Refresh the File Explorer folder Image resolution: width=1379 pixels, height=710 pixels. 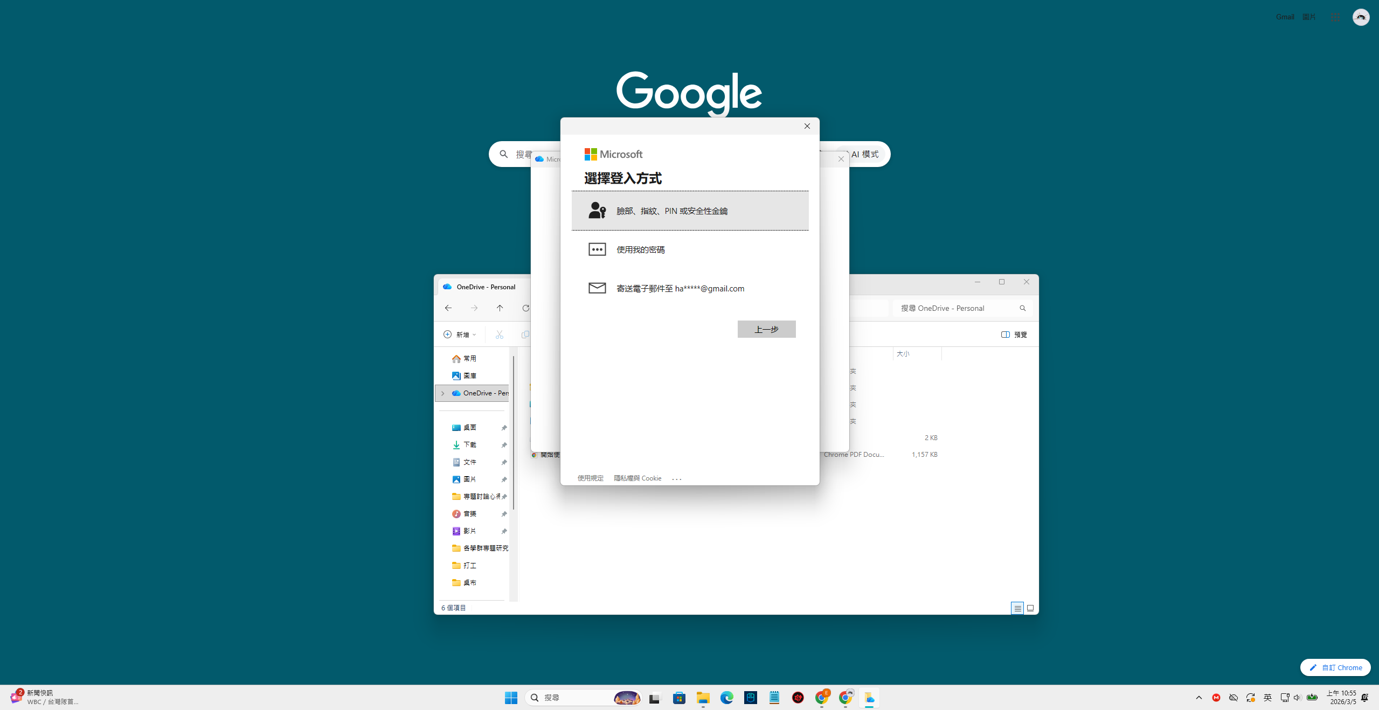[x=525, y=308]
